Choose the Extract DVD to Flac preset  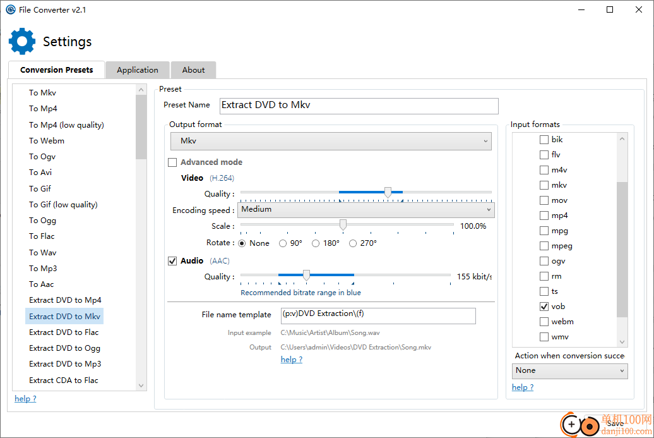64,332
